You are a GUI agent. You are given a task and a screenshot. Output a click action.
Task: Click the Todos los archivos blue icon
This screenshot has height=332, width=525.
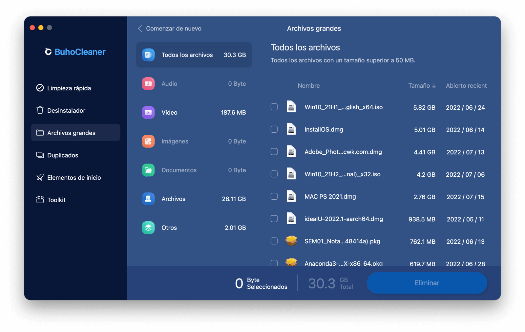point(148,55)
